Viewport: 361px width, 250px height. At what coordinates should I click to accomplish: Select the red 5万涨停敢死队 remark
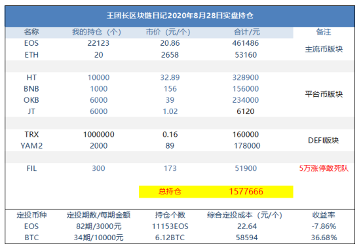pyautogui.click(x=324, y=168)
